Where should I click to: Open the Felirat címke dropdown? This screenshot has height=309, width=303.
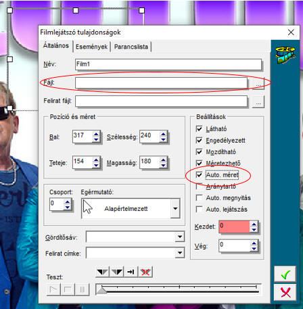click(x=180, y=253)
